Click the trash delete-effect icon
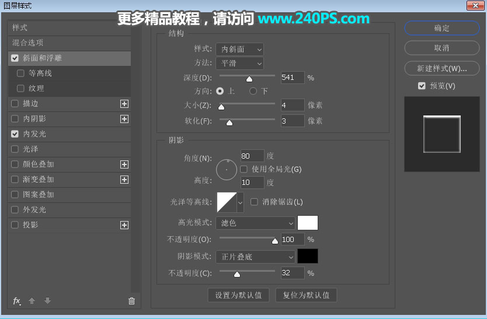Image resolution: width=487 pixels, height=319 pixels. (132, 301)
